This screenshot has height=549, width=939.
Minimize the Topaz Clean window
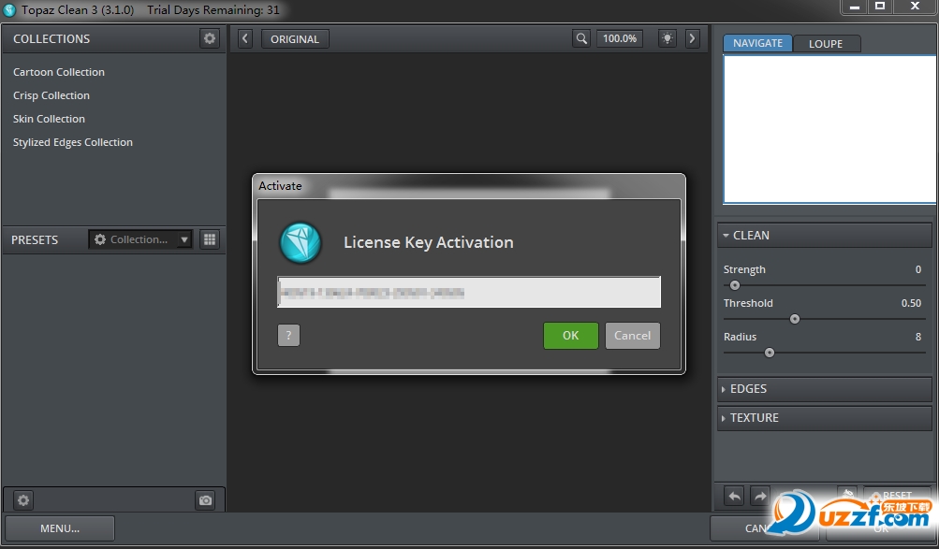click(x=855, y=7)
